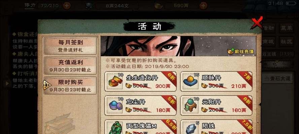
Task: Click the 忘尘丹 item icon
Action: pos(115,105)
